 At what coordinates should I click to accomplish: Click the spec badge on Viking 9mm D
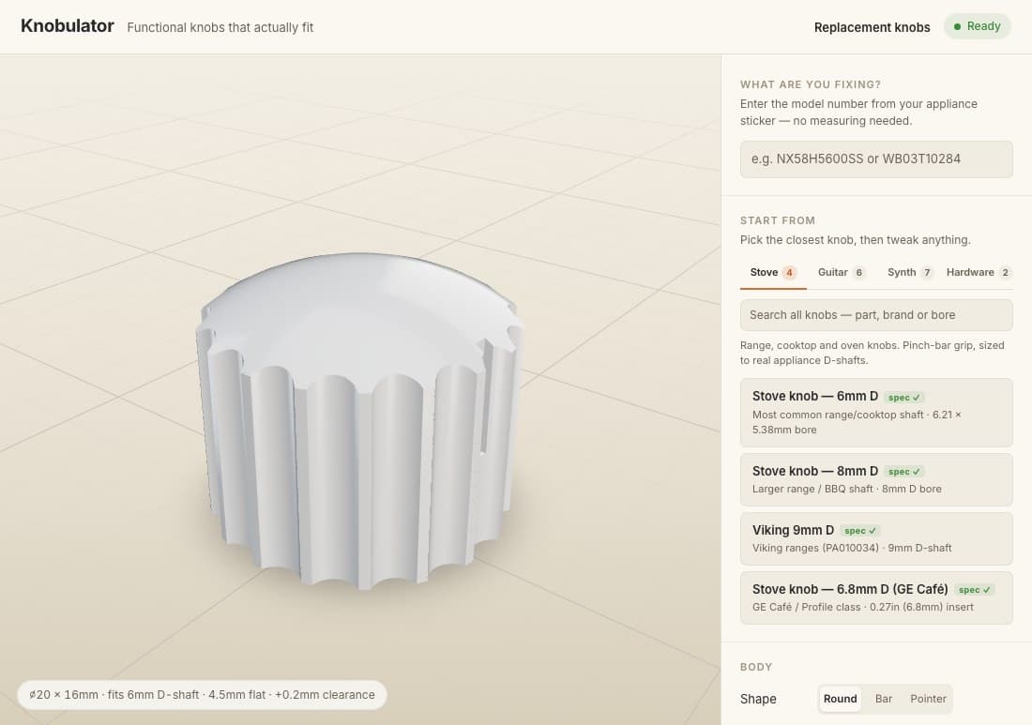tap(860, 531)
